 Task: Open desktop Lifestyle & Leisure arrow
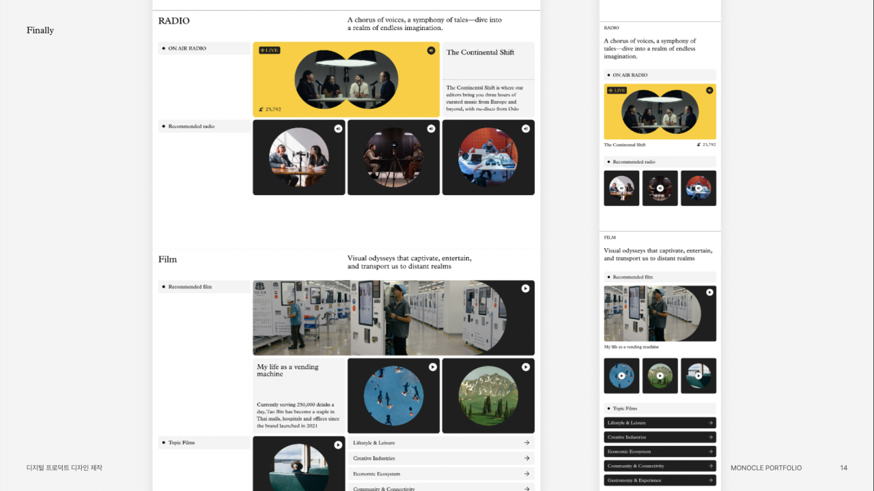526,443
